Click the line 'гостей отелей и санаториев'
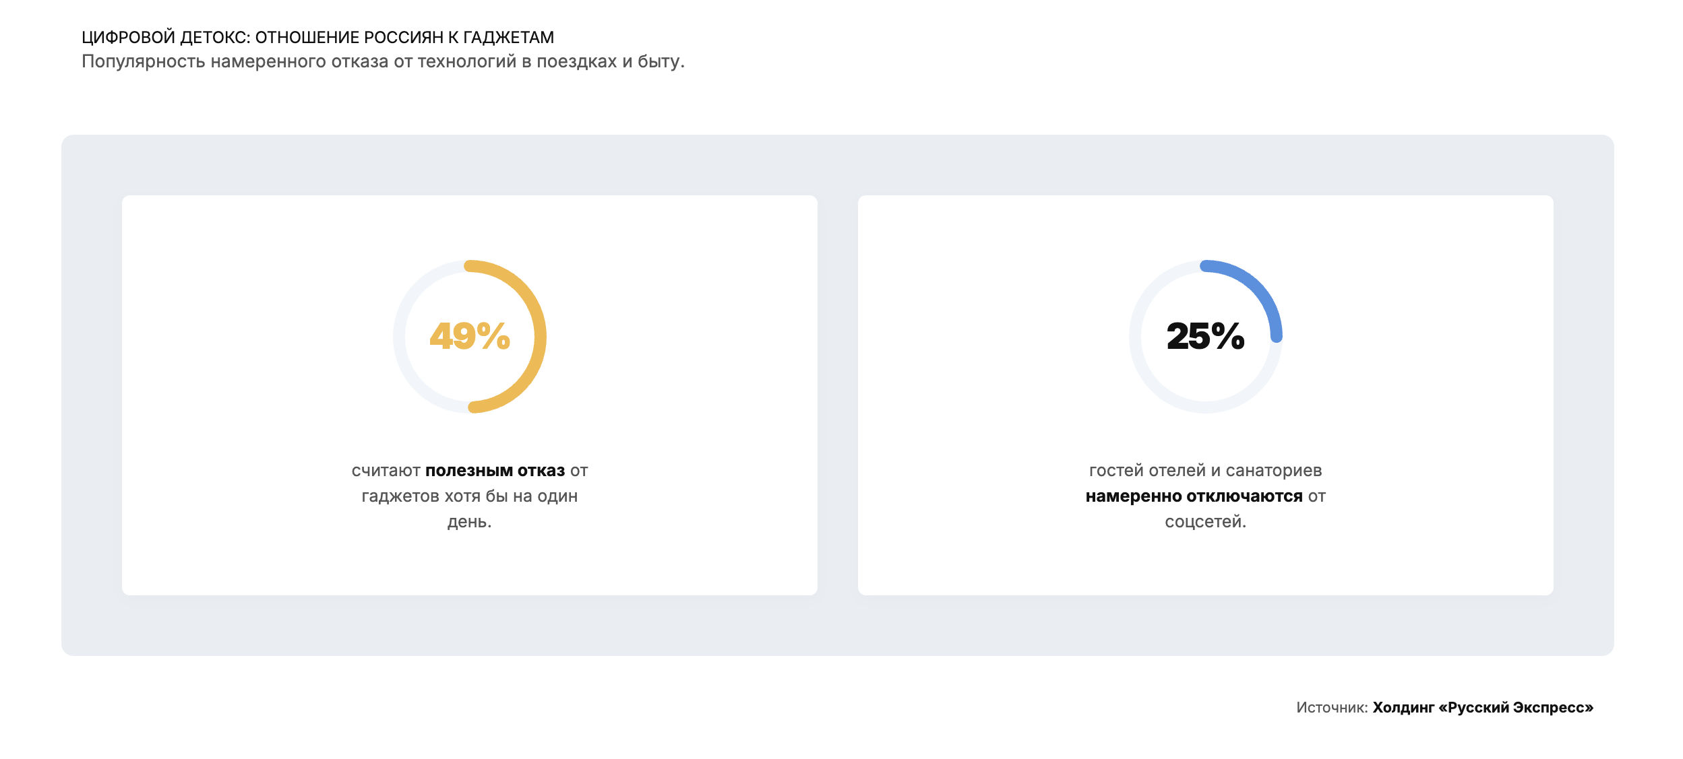The width and height of the screenshot is (1683, 759). tap(1205, 471)
